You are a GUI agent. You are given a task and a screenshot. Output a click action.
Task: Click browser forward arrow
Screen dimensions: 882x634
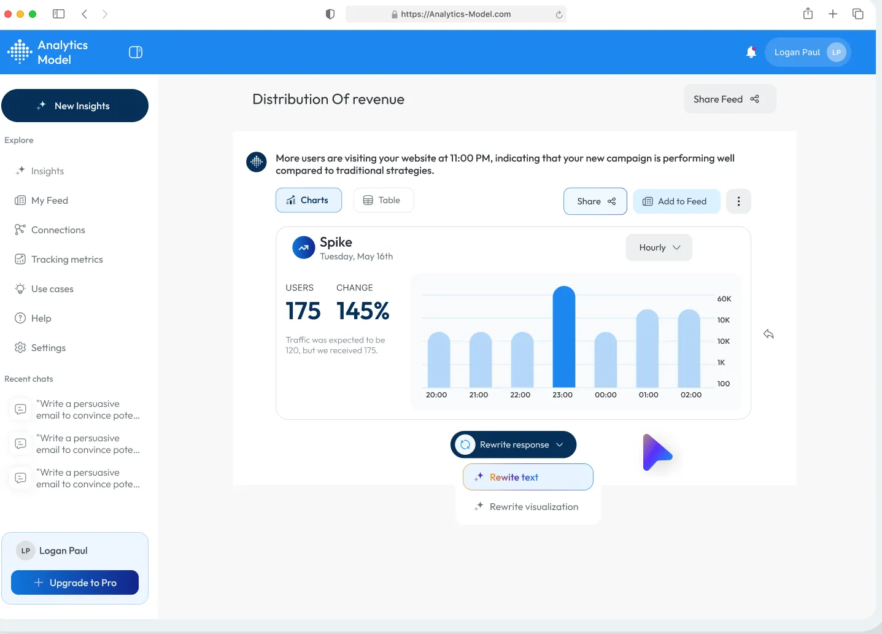[105, 14]
